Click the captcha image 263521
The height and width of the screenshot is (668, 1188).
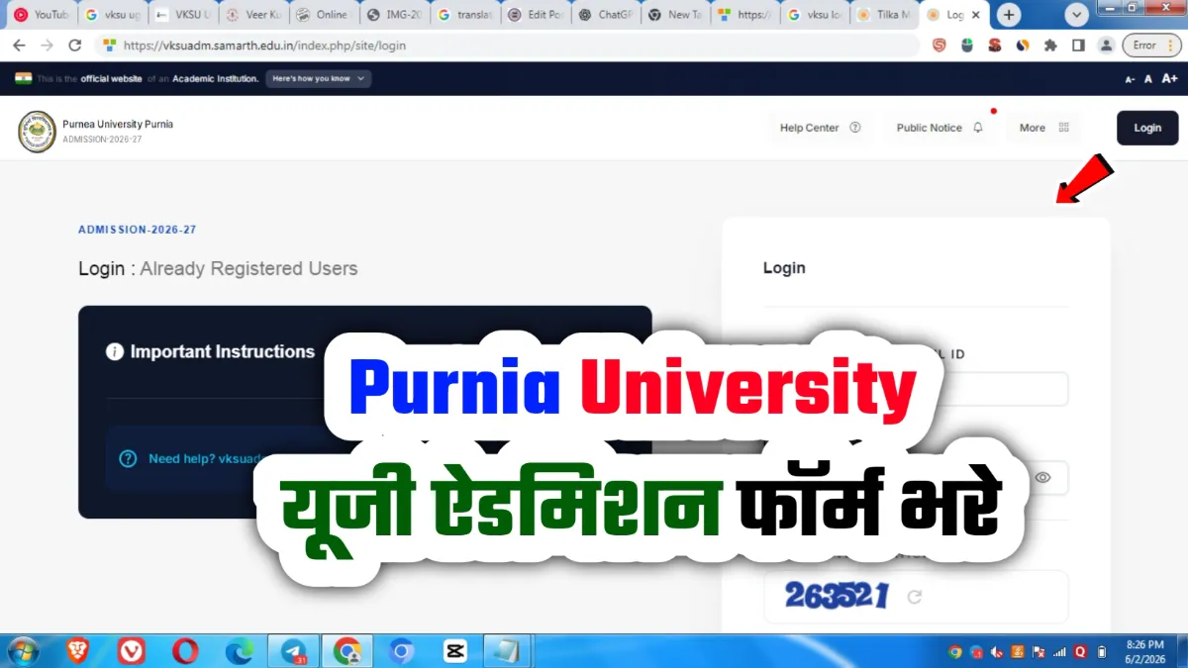click(837, 596)
